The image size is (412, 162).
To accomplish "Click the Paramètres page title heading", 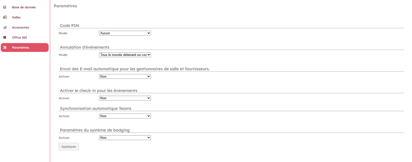I will point(66,6).
